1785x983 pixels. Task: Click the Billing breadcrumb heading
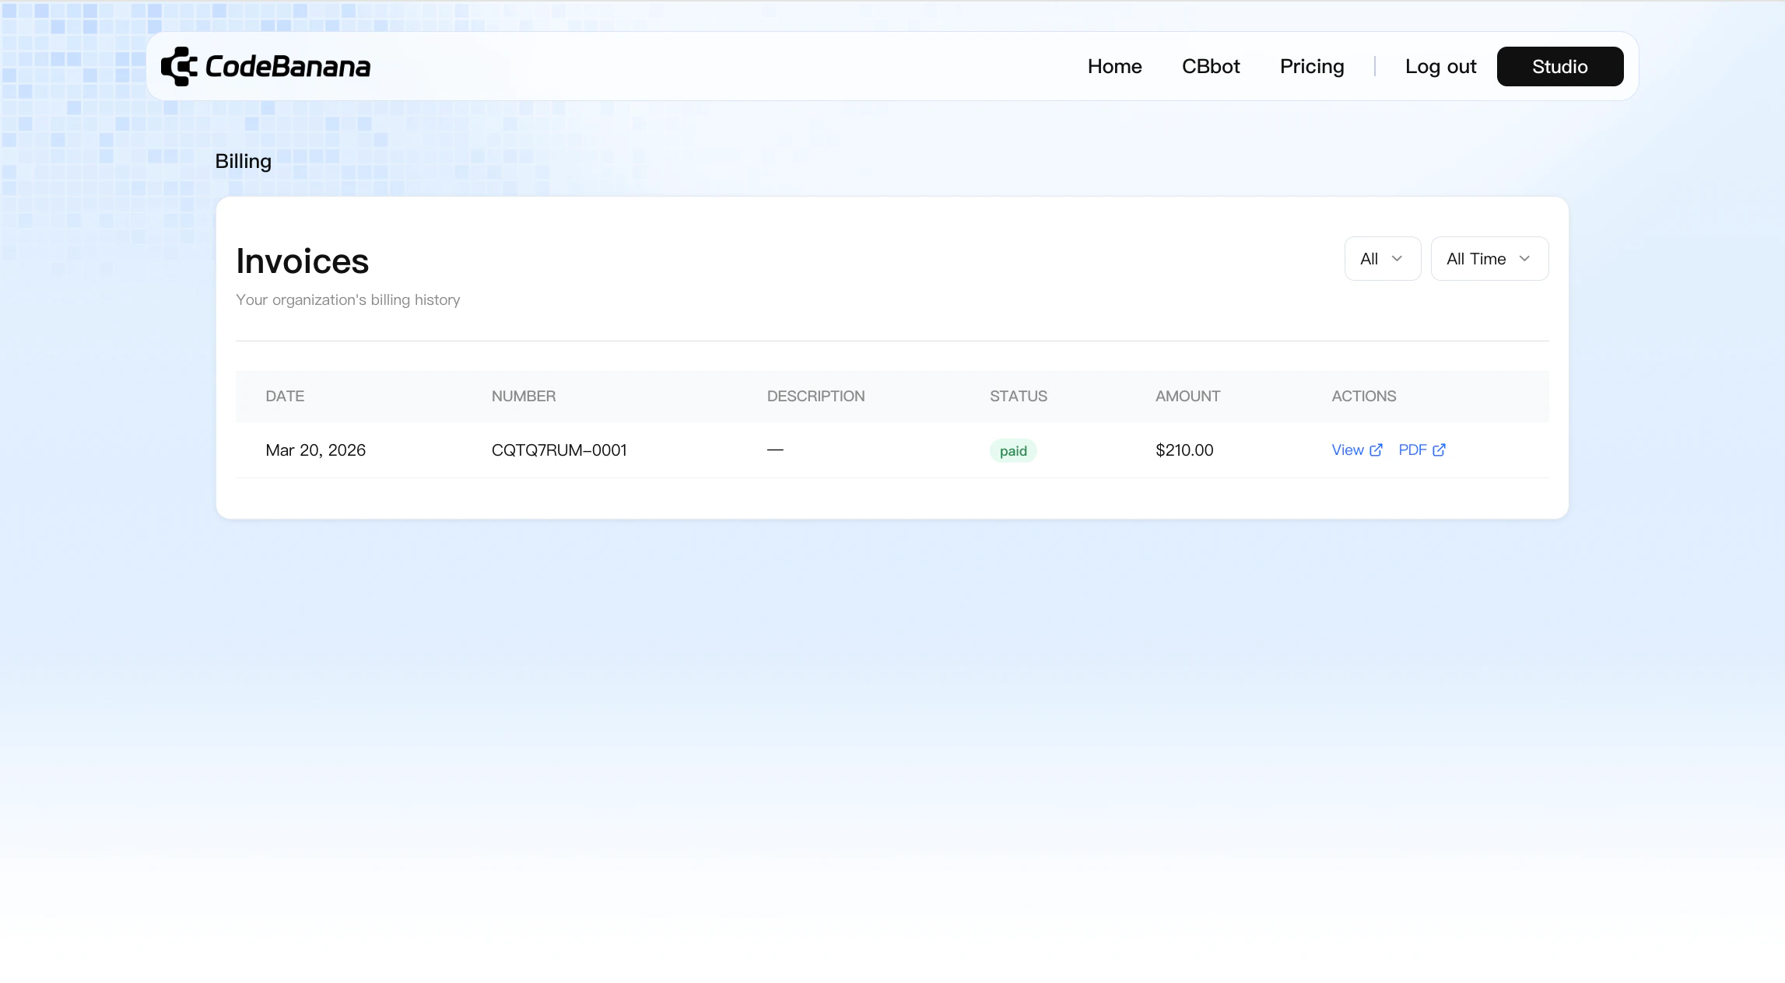pyautogui.click(x=243, y=162)
